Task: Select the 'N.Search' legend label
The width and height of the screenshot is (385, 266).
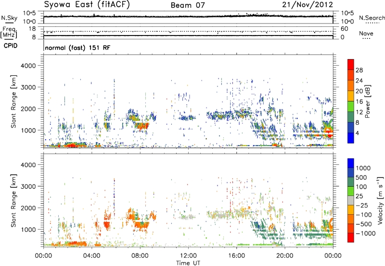Action: tap(372, 18)
